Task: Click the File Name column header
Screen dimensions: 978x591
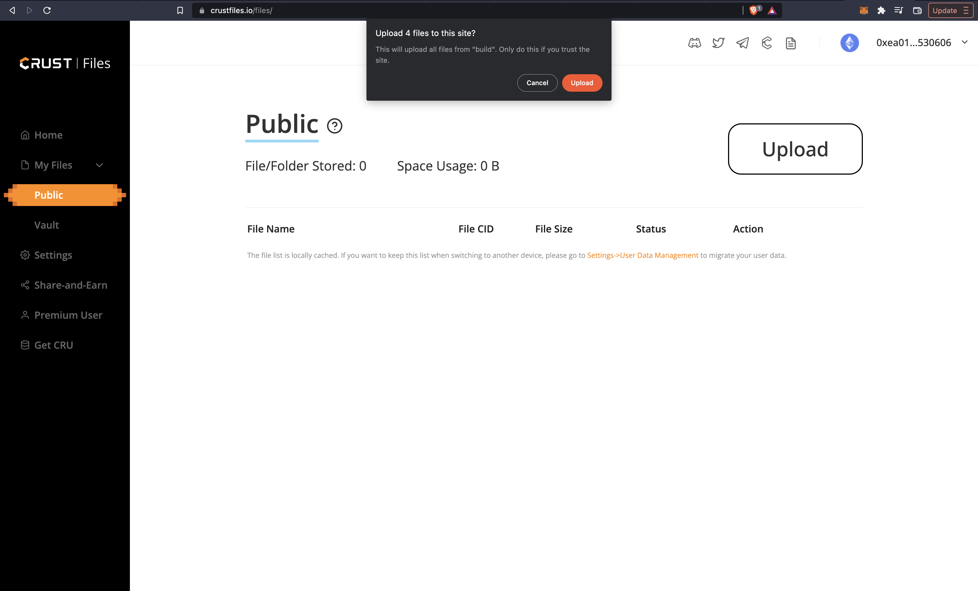Action: pyautogui.click(x=271, y=229)
